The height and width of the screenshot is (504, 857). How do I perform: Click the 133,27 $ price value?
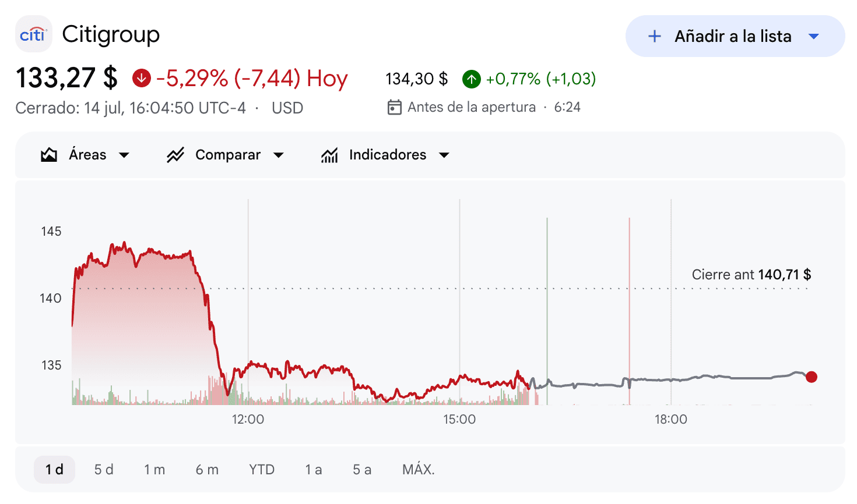(x=66, y=78)
